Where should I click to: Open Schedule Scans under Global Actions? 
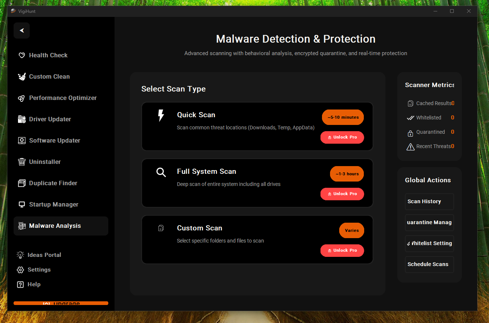[x=430, y=265]
